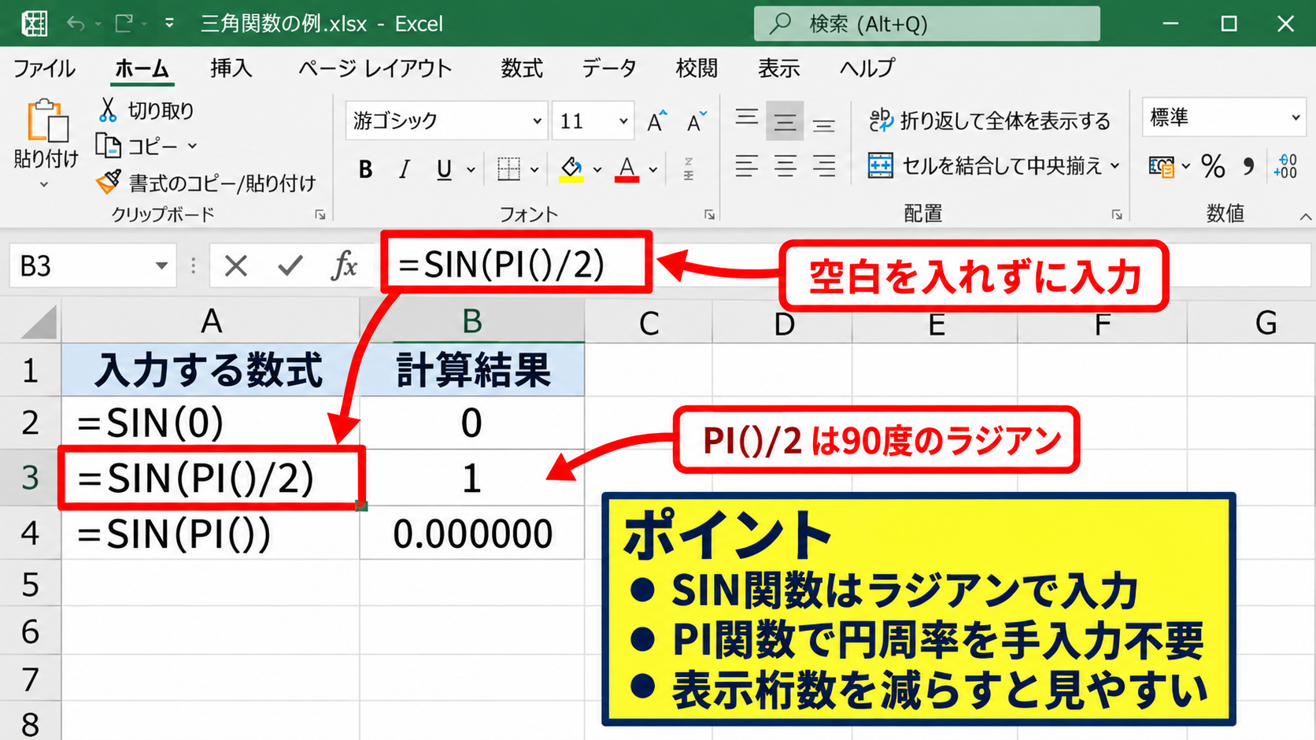Collapse the ribbon with the chevron
Screen dimensions: 1316x740
point(1305,216)
